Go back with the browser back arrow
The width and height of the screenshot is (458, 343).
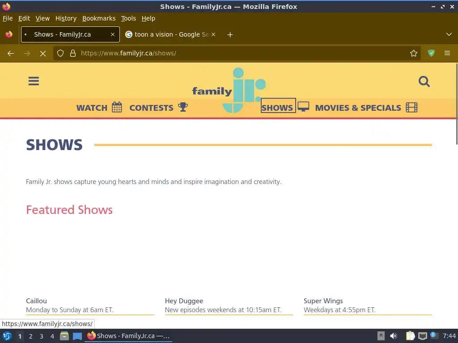point(11,53)
